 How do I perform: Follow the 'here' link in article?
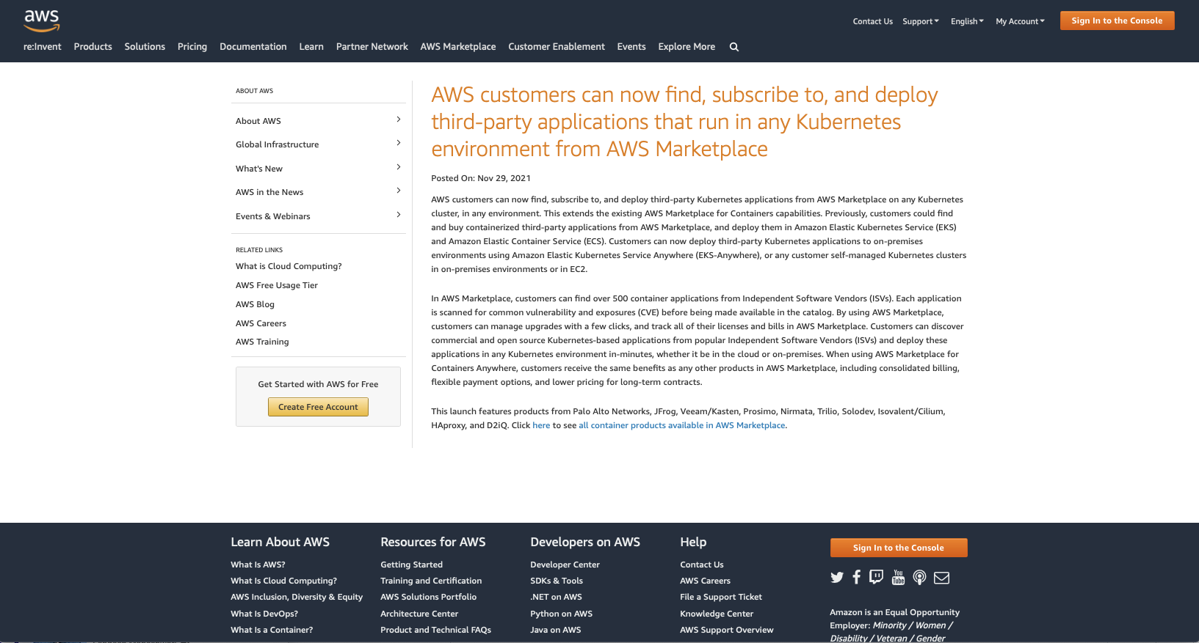coord(541,425)
